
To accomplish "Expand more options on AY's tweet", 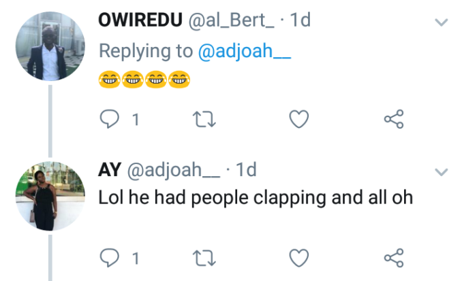I will pyautogui.click(x=442, y=171).
